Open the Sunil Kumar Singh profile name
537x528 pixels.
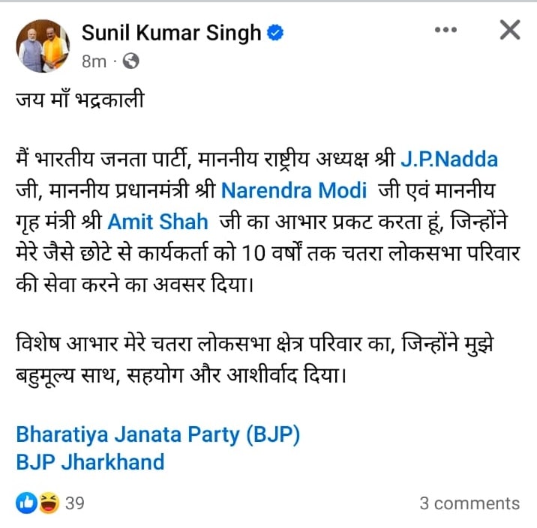pos(171,33)
